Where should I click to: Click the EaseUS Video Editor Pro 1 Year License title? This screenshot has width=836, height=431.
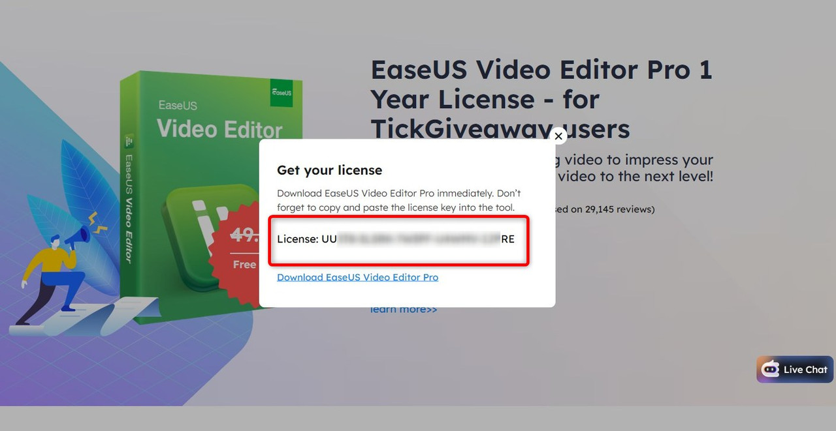point(541,99)
